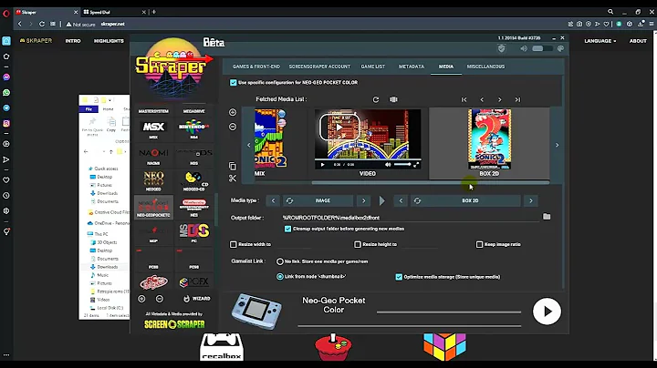Screen dimensions: 657x368
Task: Launch the Wizard button
Action: point(197,299)
